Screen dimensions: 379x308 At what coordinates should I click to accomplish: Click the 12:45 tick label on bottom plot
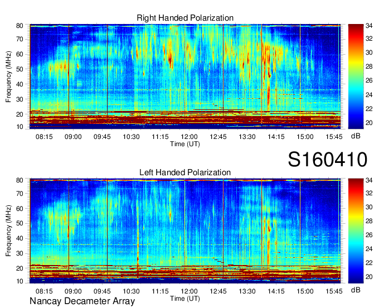pos(218,291)
